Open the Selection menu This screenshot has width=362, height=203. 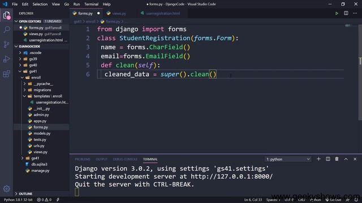point(40,4)
